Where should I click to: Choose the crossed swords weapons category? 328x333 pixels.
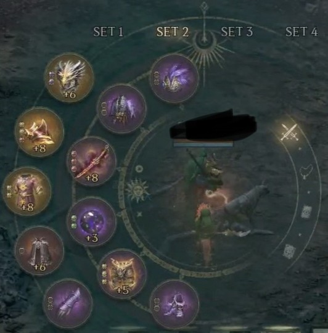click(289, 133)
